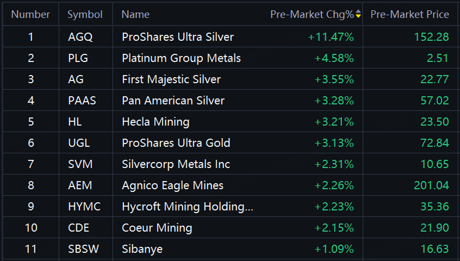The image size is (460, 261).
Task: Click the +11.47% pre-market change value
Action: [x=331, y=37]
